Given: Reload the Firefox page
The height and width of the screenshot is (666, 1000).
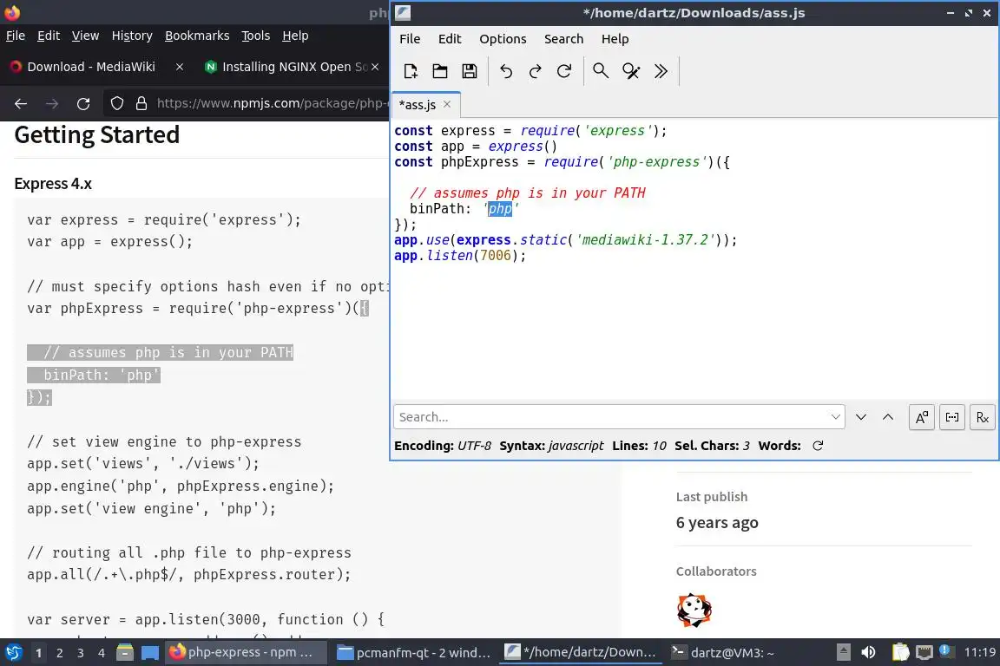Looking at the screenshot, I should click(x=83, y=103).
